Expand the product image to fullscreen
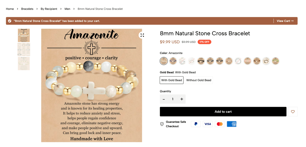This screenshot has width=306, height=147. pyautogui.click(x=142, y=35)
